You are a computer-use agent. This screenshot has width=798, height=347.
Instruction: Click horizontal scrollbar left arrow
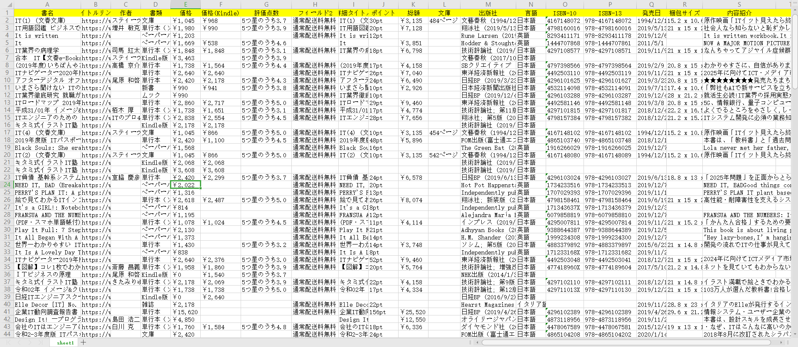coord(478,342)
